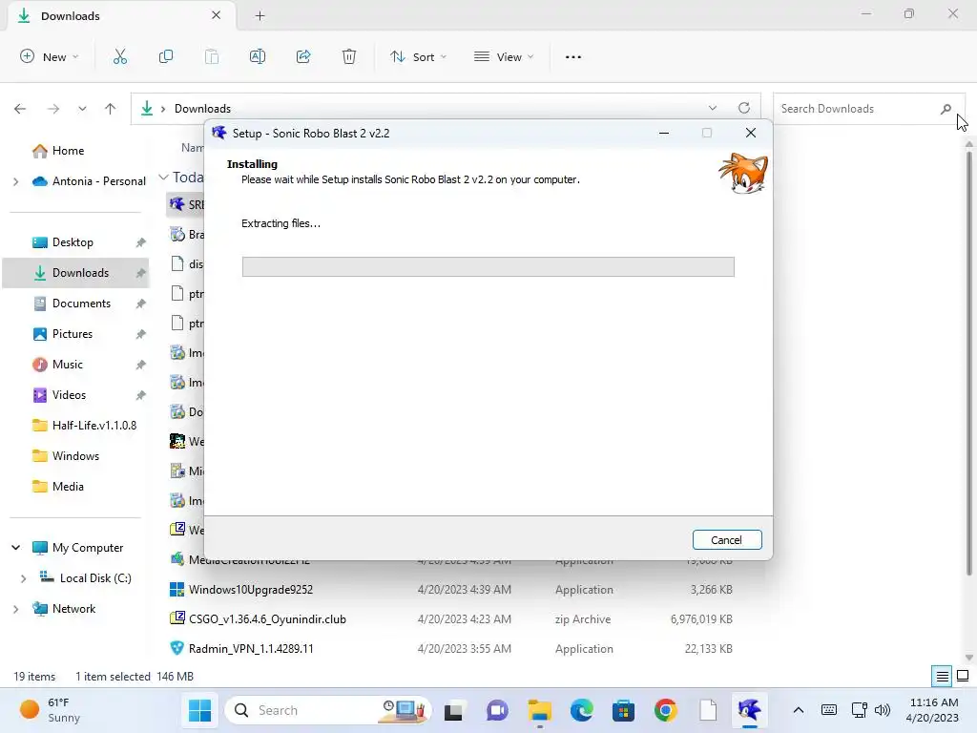Click the search magnifier icon in Downloads
Viewport: 977px width, 733px height.
(946, 109)
